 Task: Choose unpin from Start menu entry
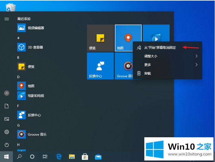point(167,48)
